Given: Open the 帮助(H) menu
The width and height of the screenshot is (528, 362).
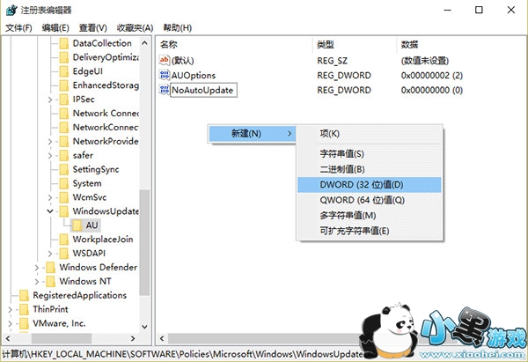Looking at the screenshot, I should [178, 27].
